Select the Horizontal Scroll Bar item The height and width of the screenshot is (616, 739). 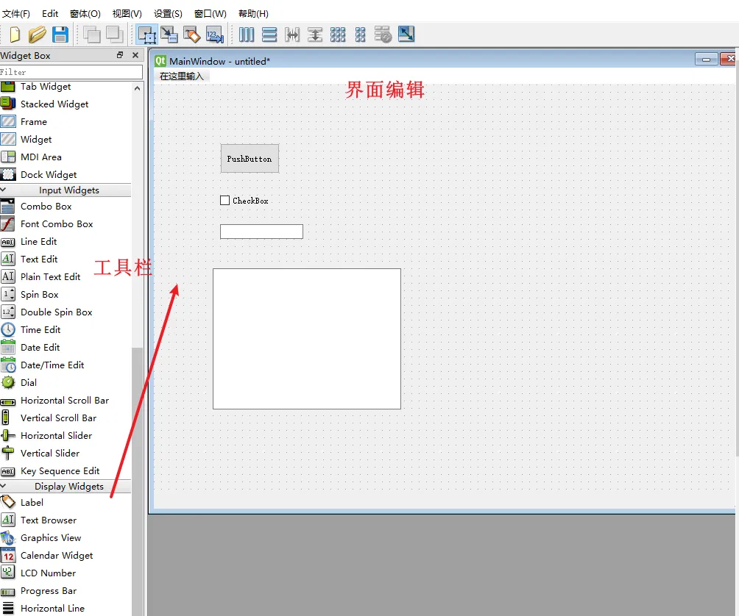tap(66, 401)
